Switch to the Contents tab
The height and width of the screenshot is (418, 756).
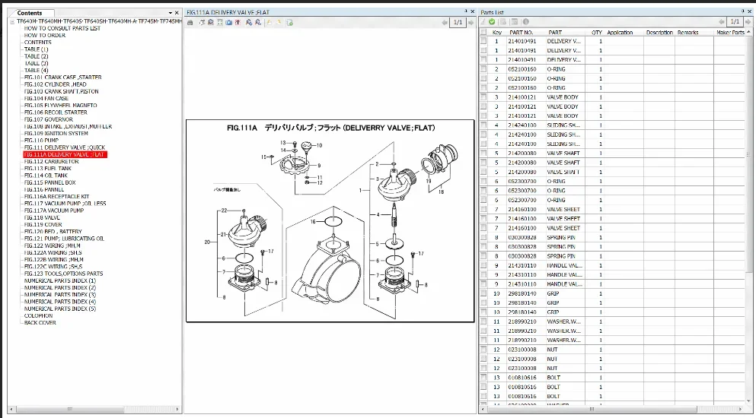(30, 13)
